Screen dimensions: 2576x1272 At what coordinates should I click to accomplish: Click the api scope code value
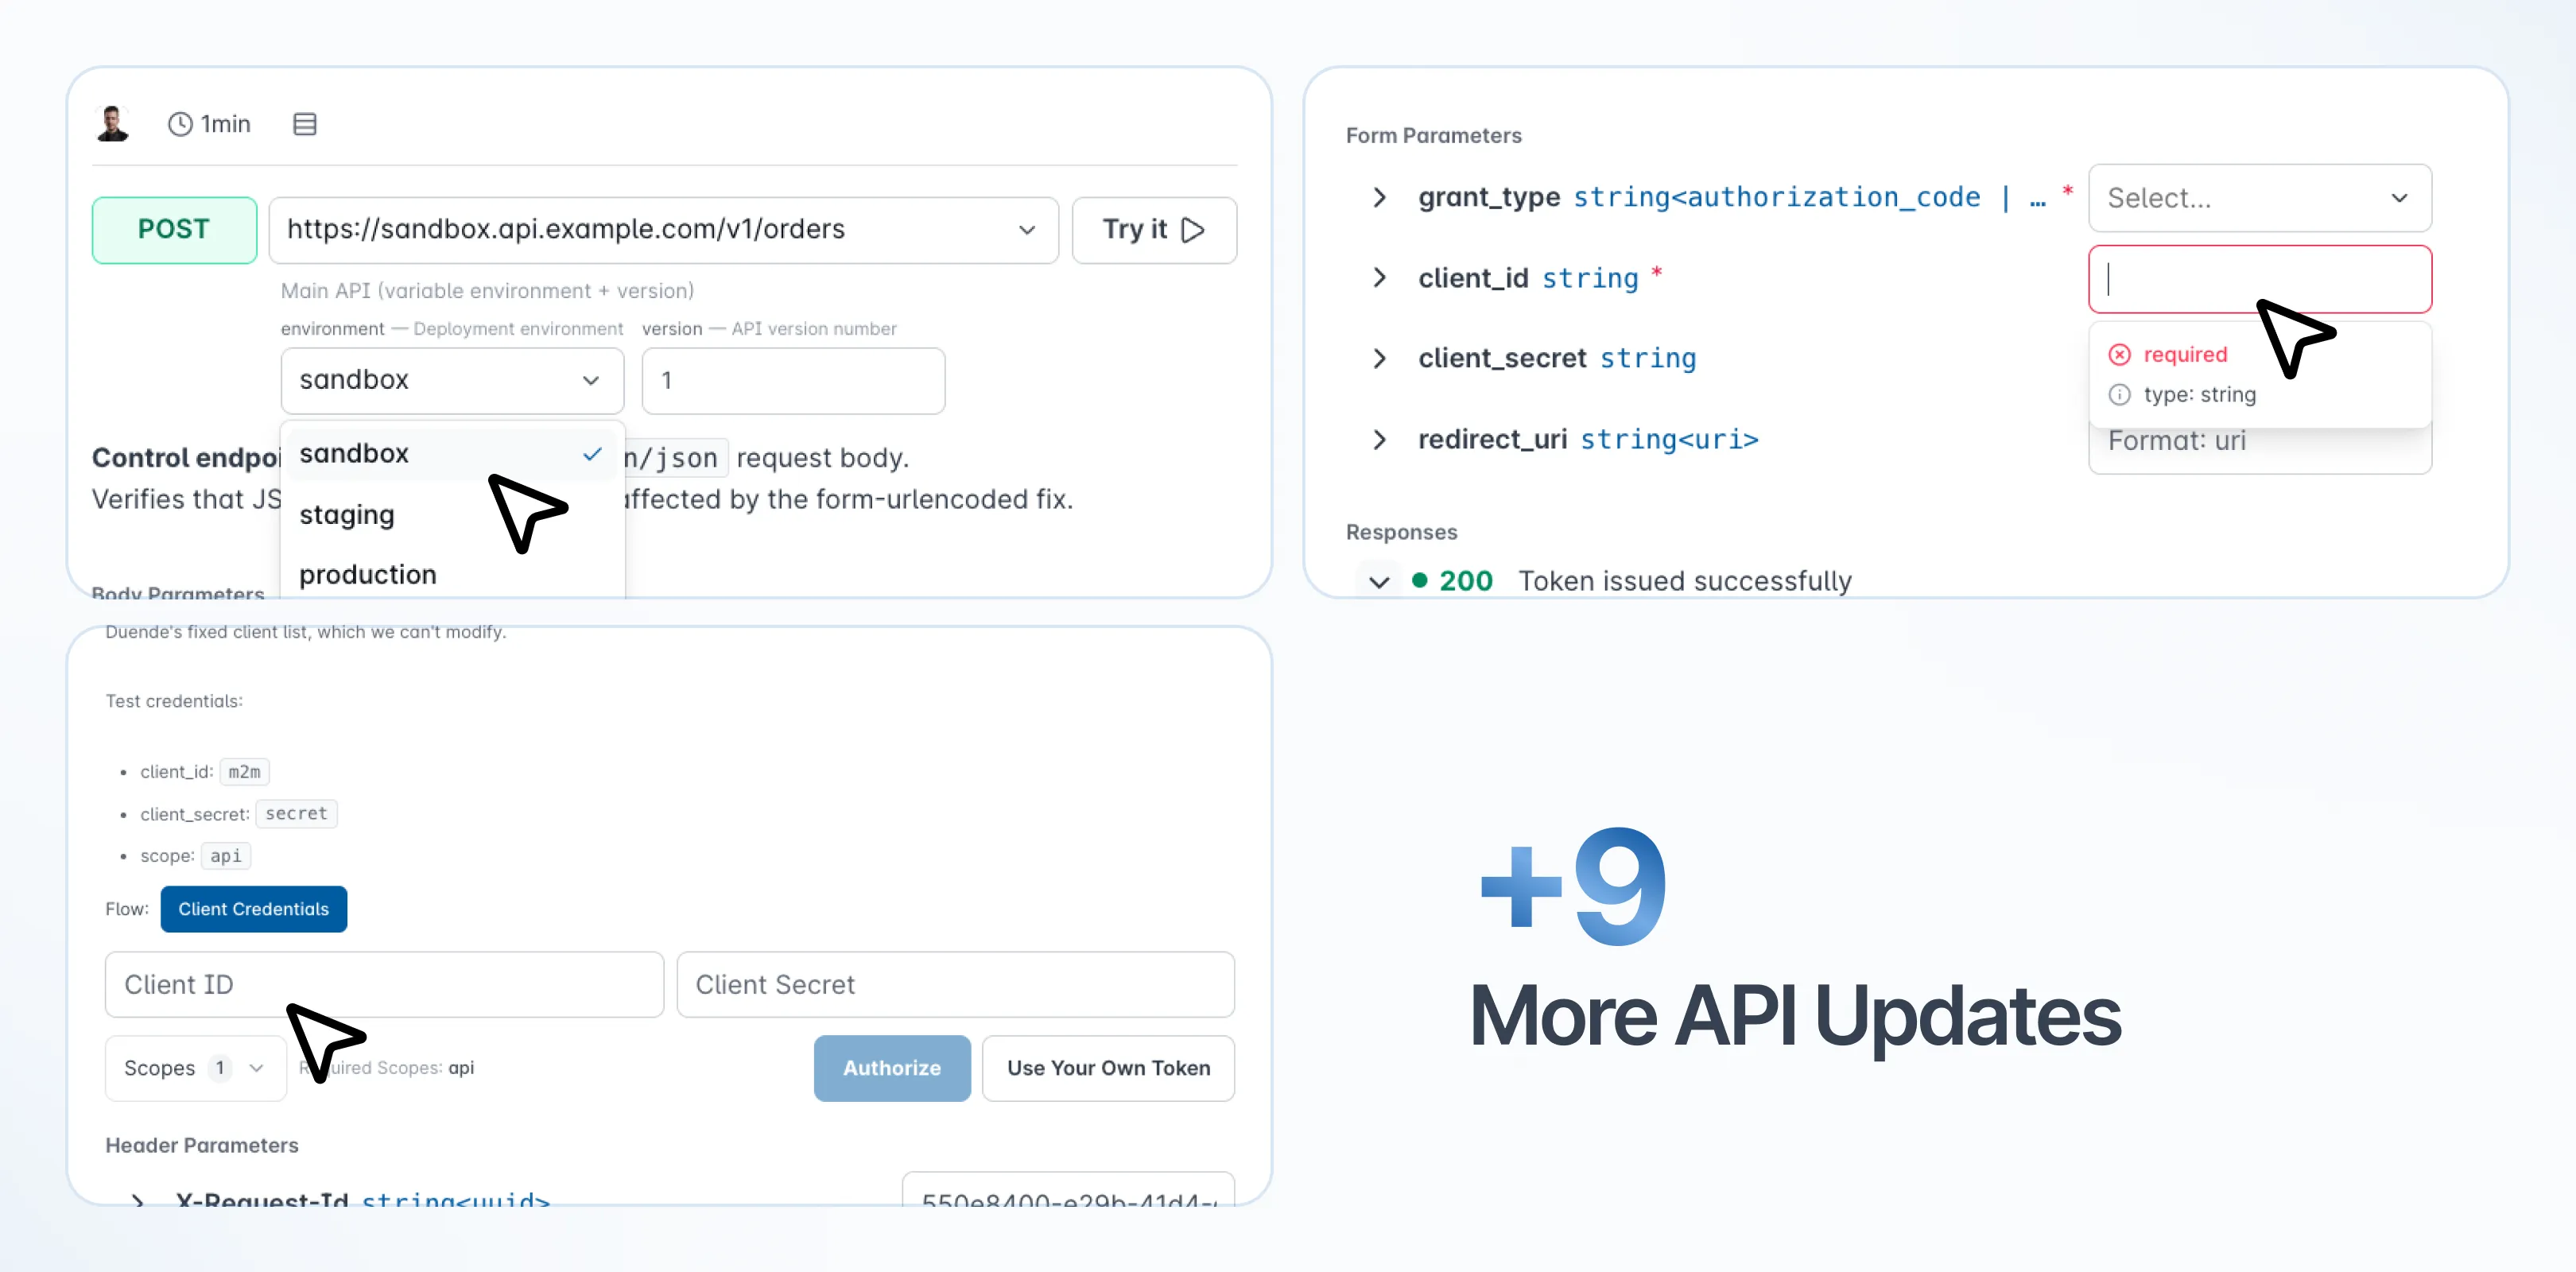226,856
